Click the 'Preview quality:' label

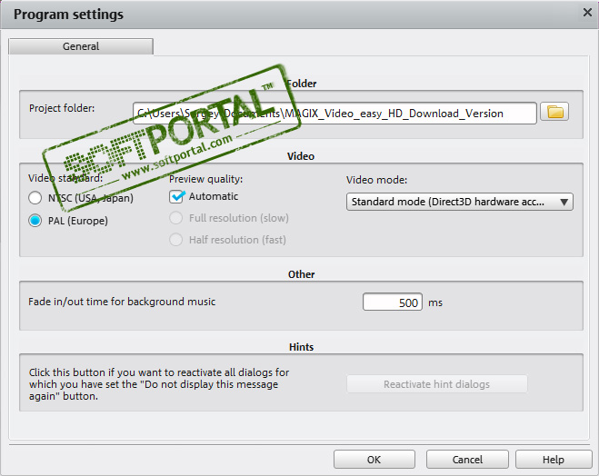pyautogui.click(x=206, y=179)
